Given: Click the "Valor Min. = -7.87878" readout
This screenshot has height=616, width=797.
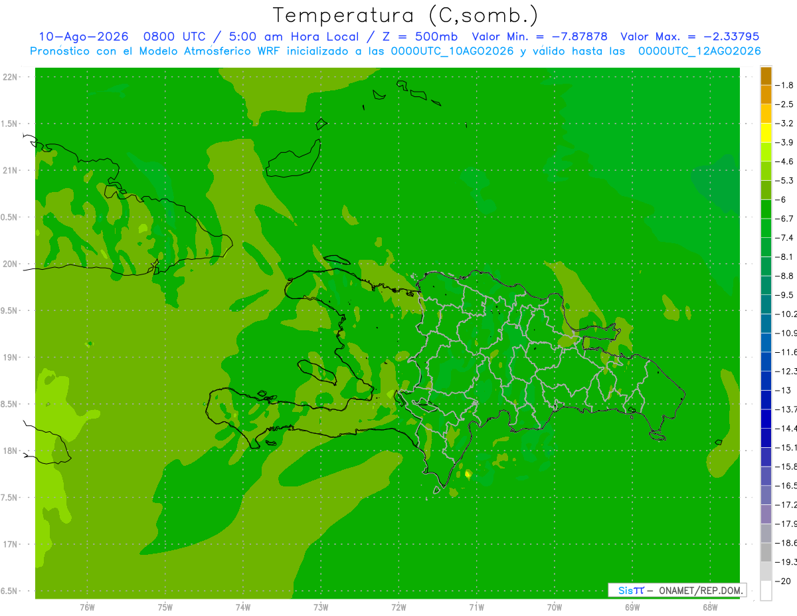Looking at the screenshot, I should 539,37.
